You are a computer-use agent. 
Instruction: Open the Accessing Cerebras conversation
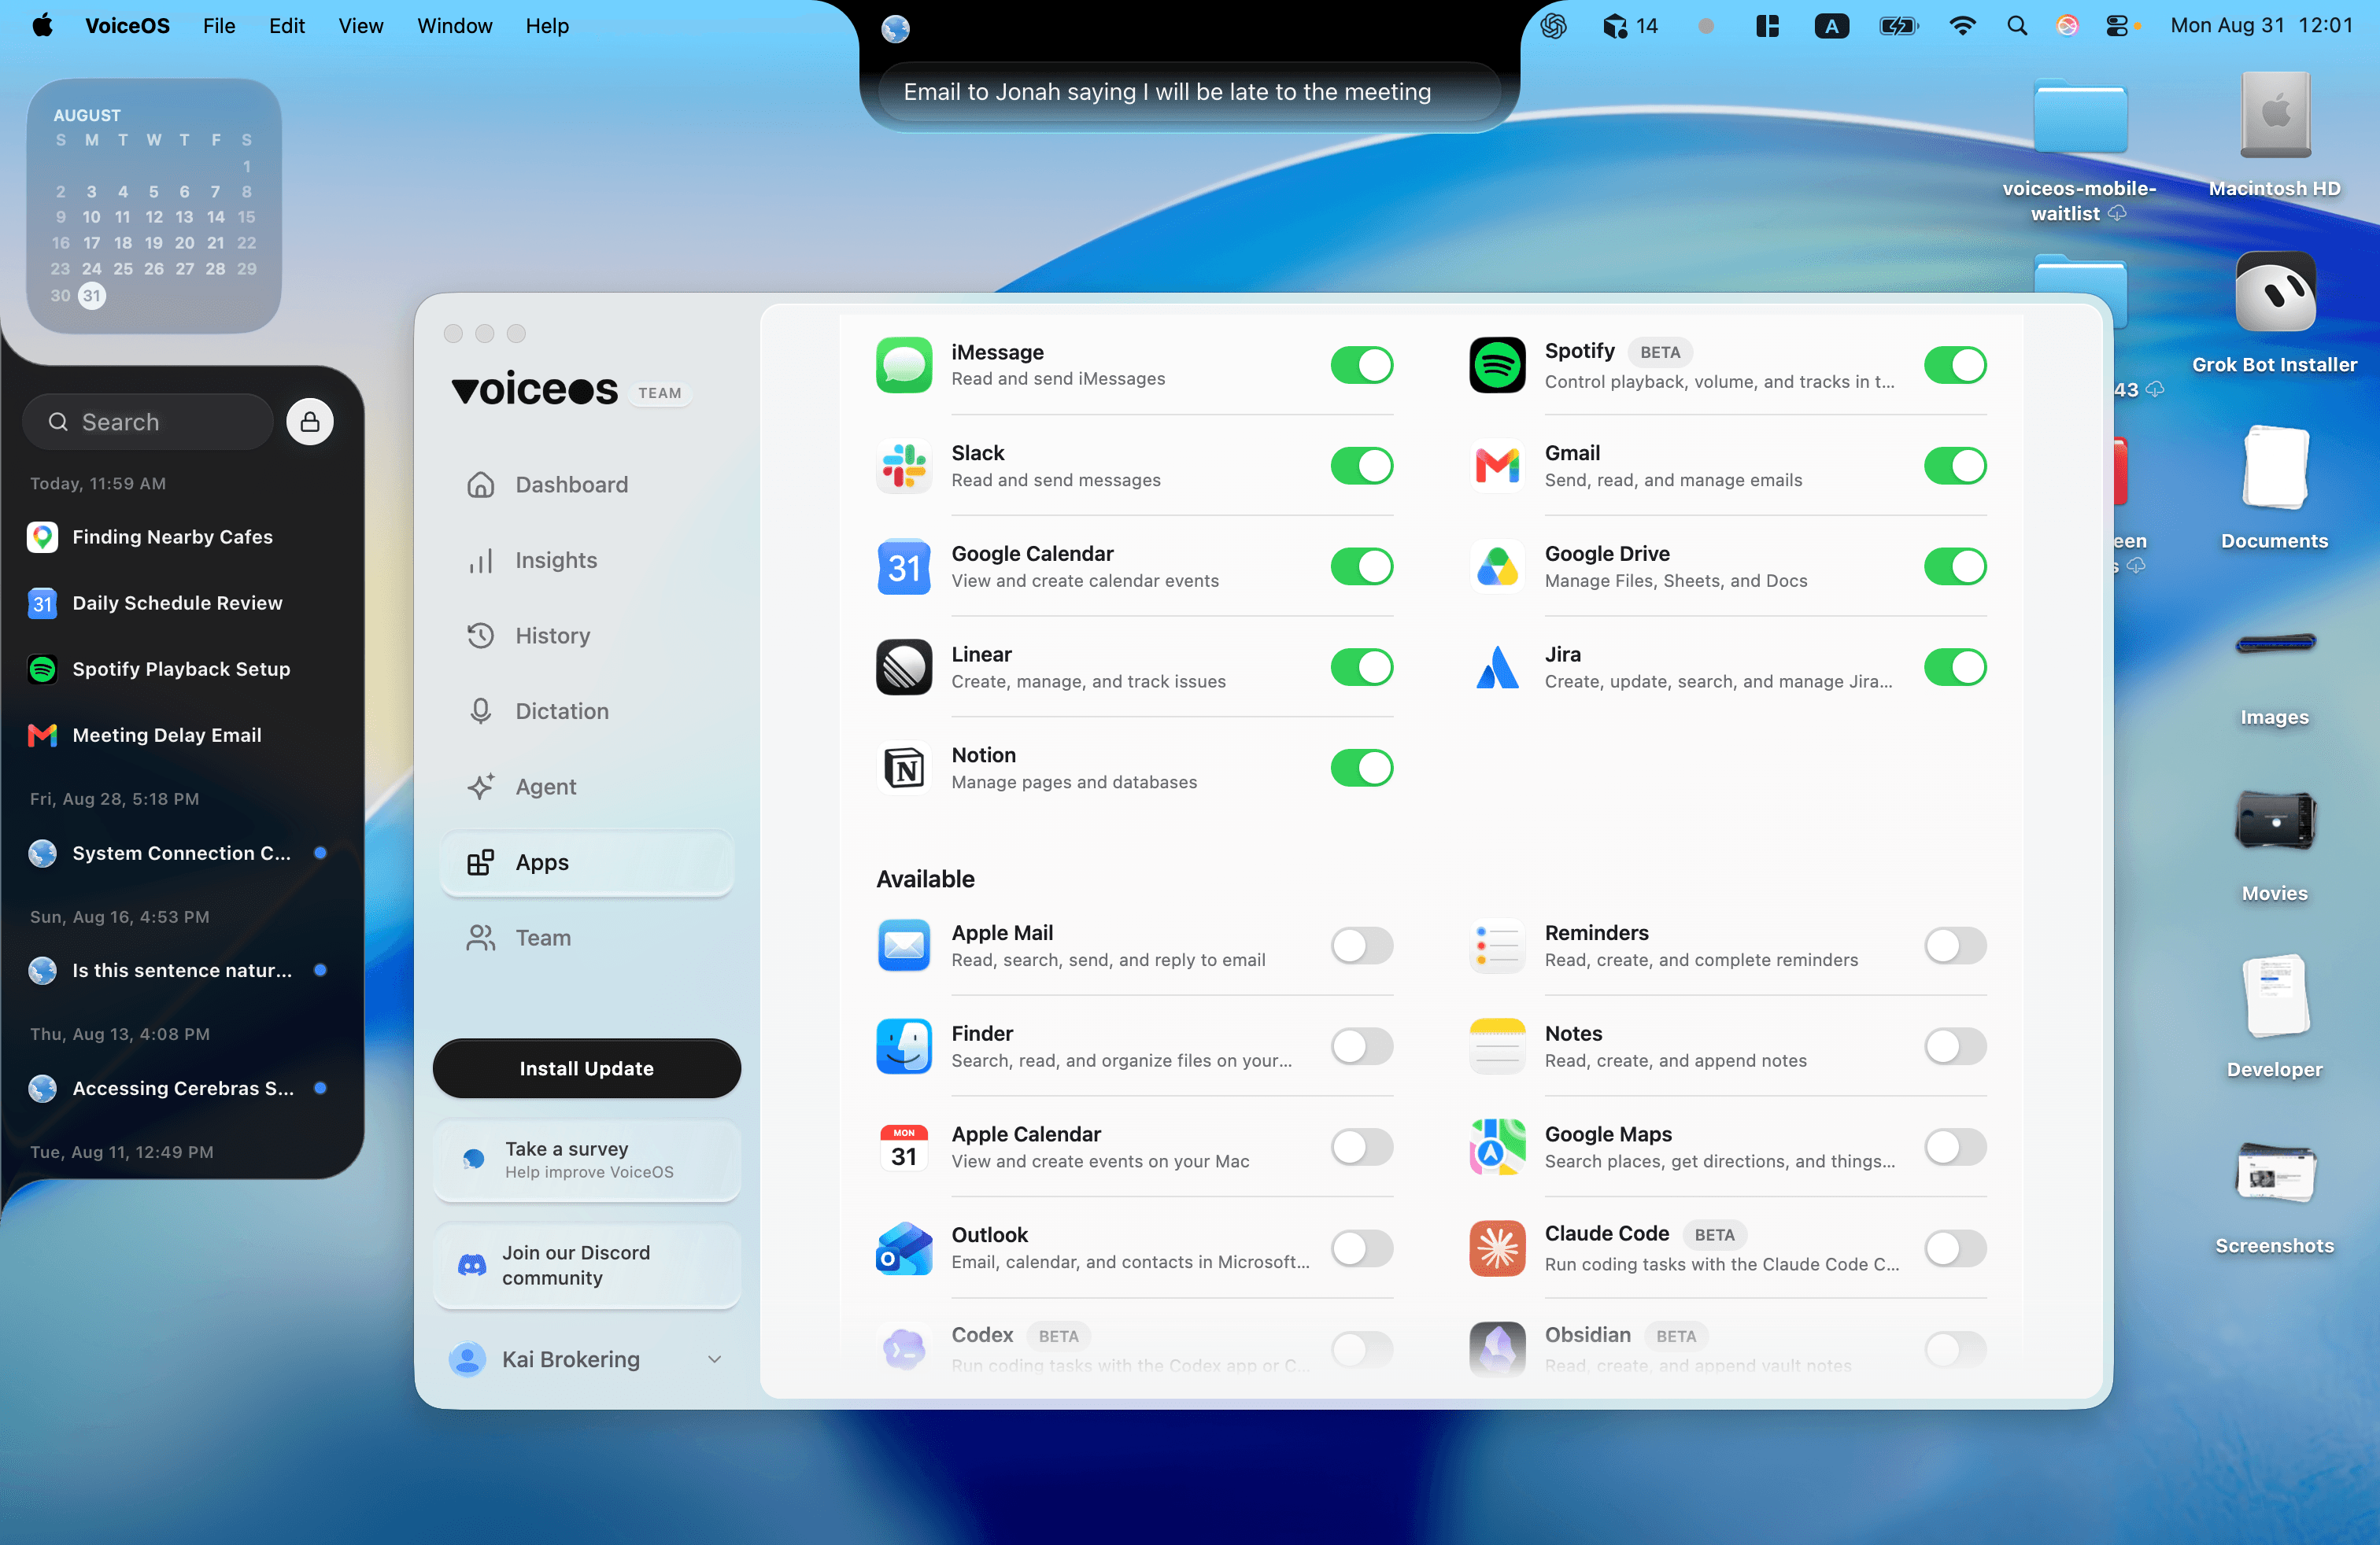point(182,1088)
